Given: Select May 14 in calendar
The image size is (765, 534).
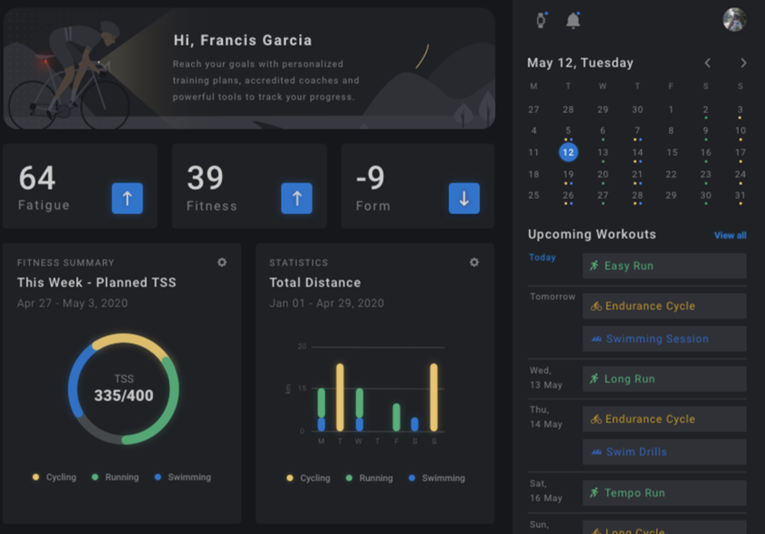Looking at the screenshot, I should (x=638, y=153).
